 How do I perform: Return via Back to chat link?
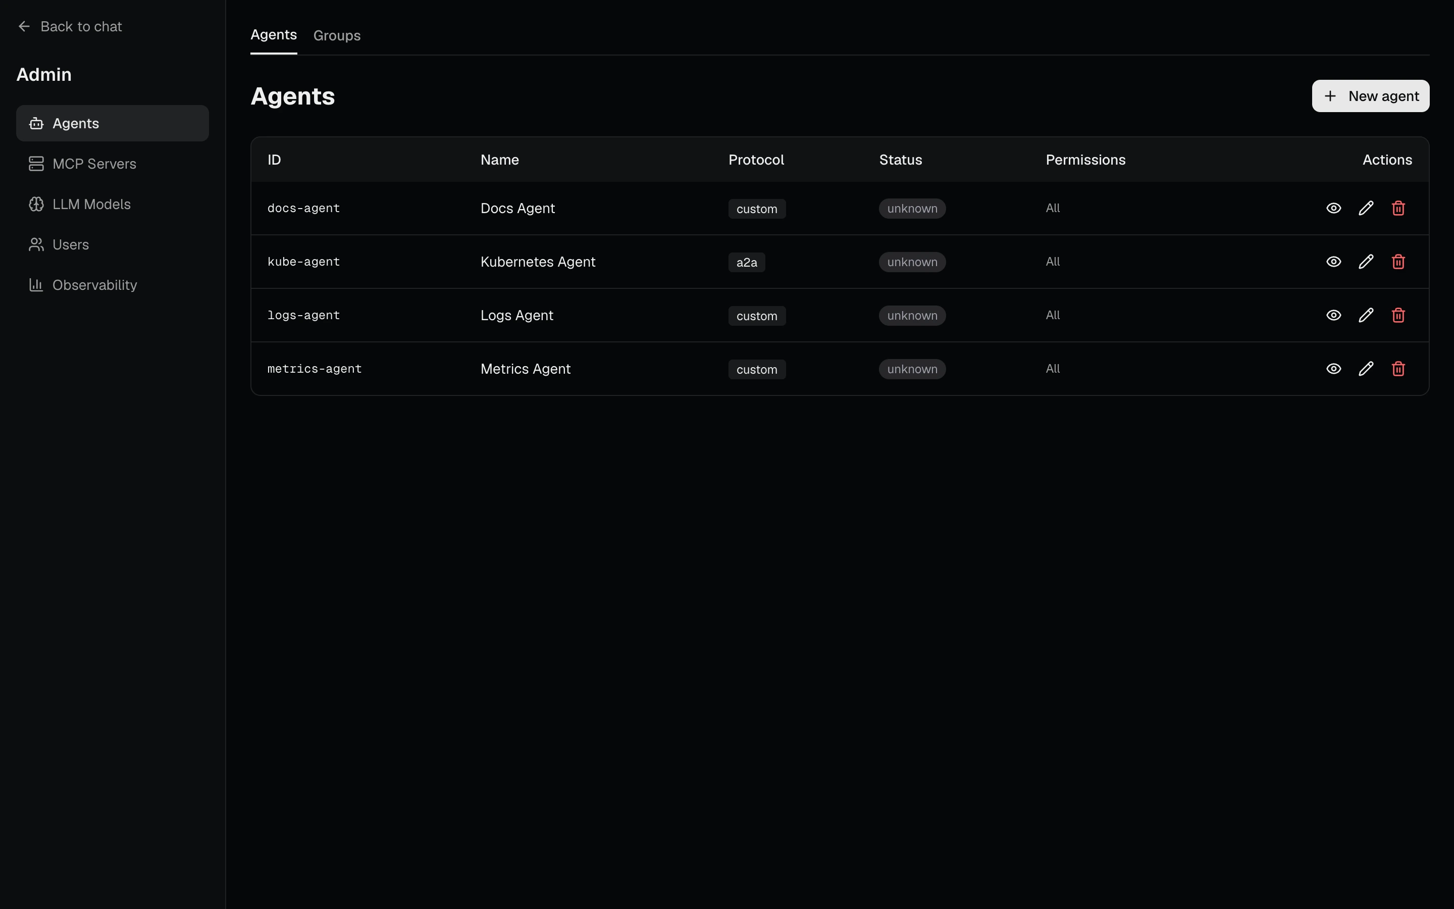[x=70, y=26]
